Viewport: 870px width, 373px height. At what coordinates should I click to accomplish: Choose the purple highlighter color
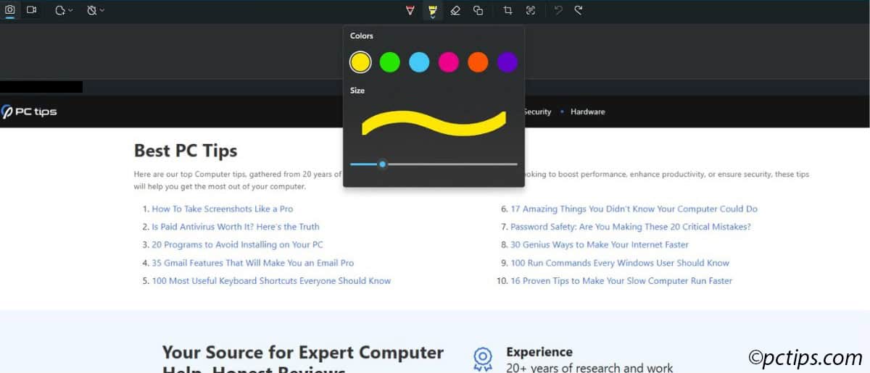[507, 62]
